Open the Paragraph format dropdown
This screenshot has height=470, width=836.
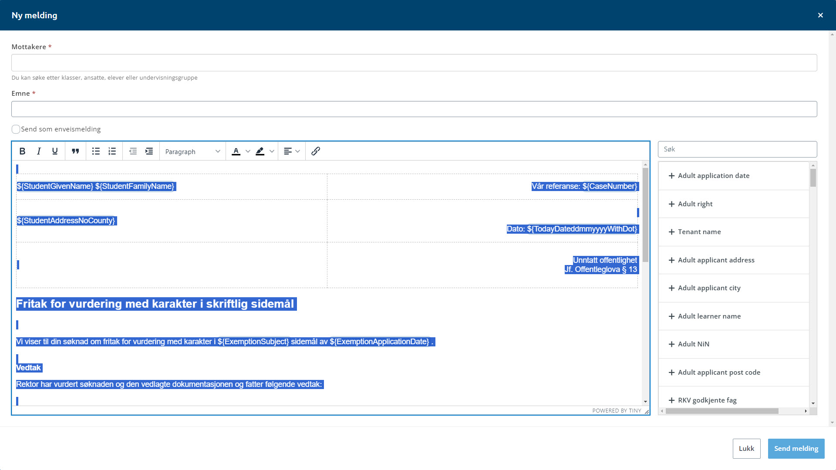(x=192, y=151)
